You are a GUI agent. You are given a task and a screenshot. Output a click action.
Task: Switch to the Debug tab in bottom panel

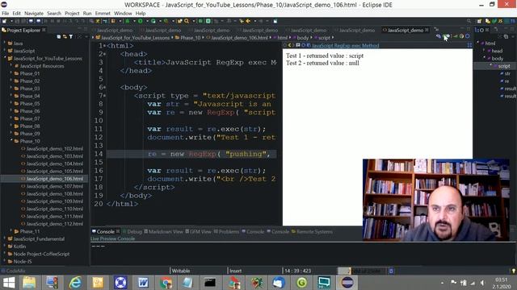tap(132, 231)
